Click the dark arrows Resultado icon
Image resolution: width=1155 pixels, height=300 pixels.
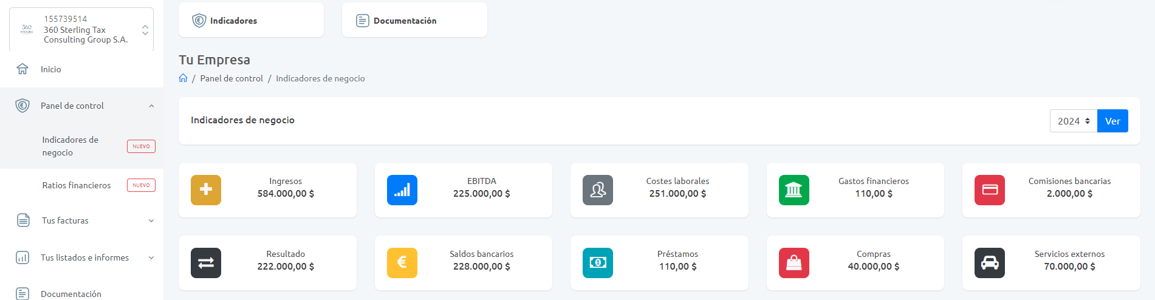(206, 263)
